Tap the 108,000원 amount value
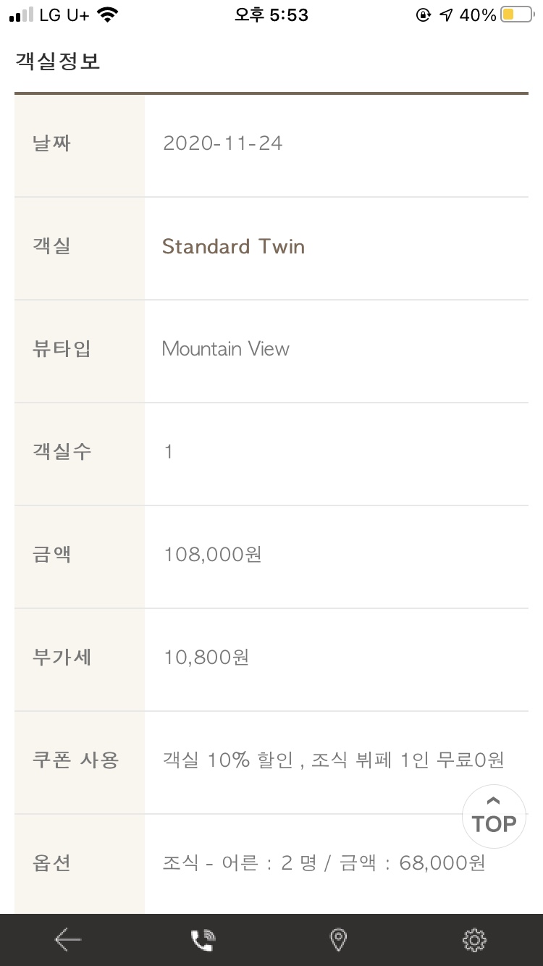The image size is (543, 966). point(213,555)
